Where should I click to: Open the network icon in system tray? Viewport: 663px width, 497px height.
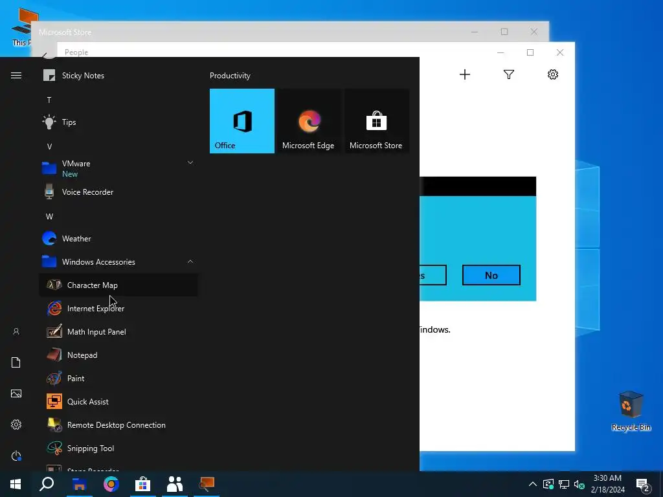[x=564, y=484]
